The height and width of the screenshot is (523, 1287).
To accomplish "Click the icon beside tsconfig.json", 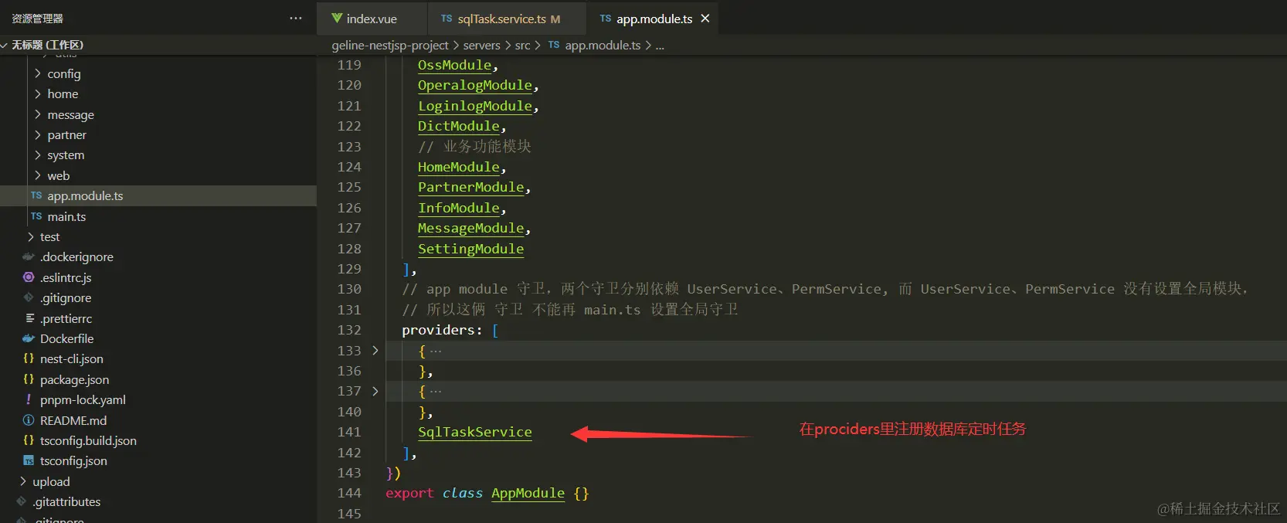I will click(29, 461).
